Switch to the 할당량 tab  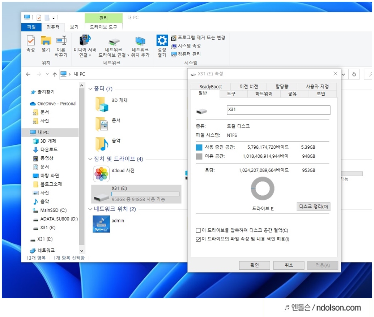[282, 86]
